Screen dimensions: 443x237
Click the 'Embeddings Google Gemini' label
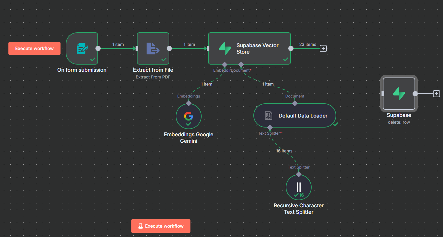[x=189, y=138]
